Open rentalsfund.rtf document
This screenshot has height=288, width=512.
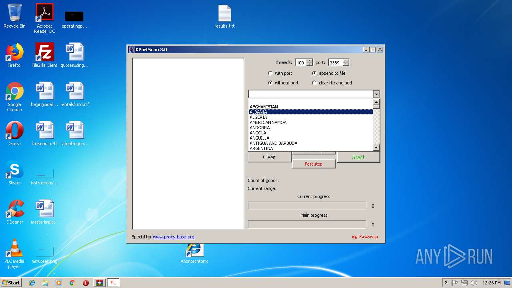pyautogui.click(x=74, y=94)
